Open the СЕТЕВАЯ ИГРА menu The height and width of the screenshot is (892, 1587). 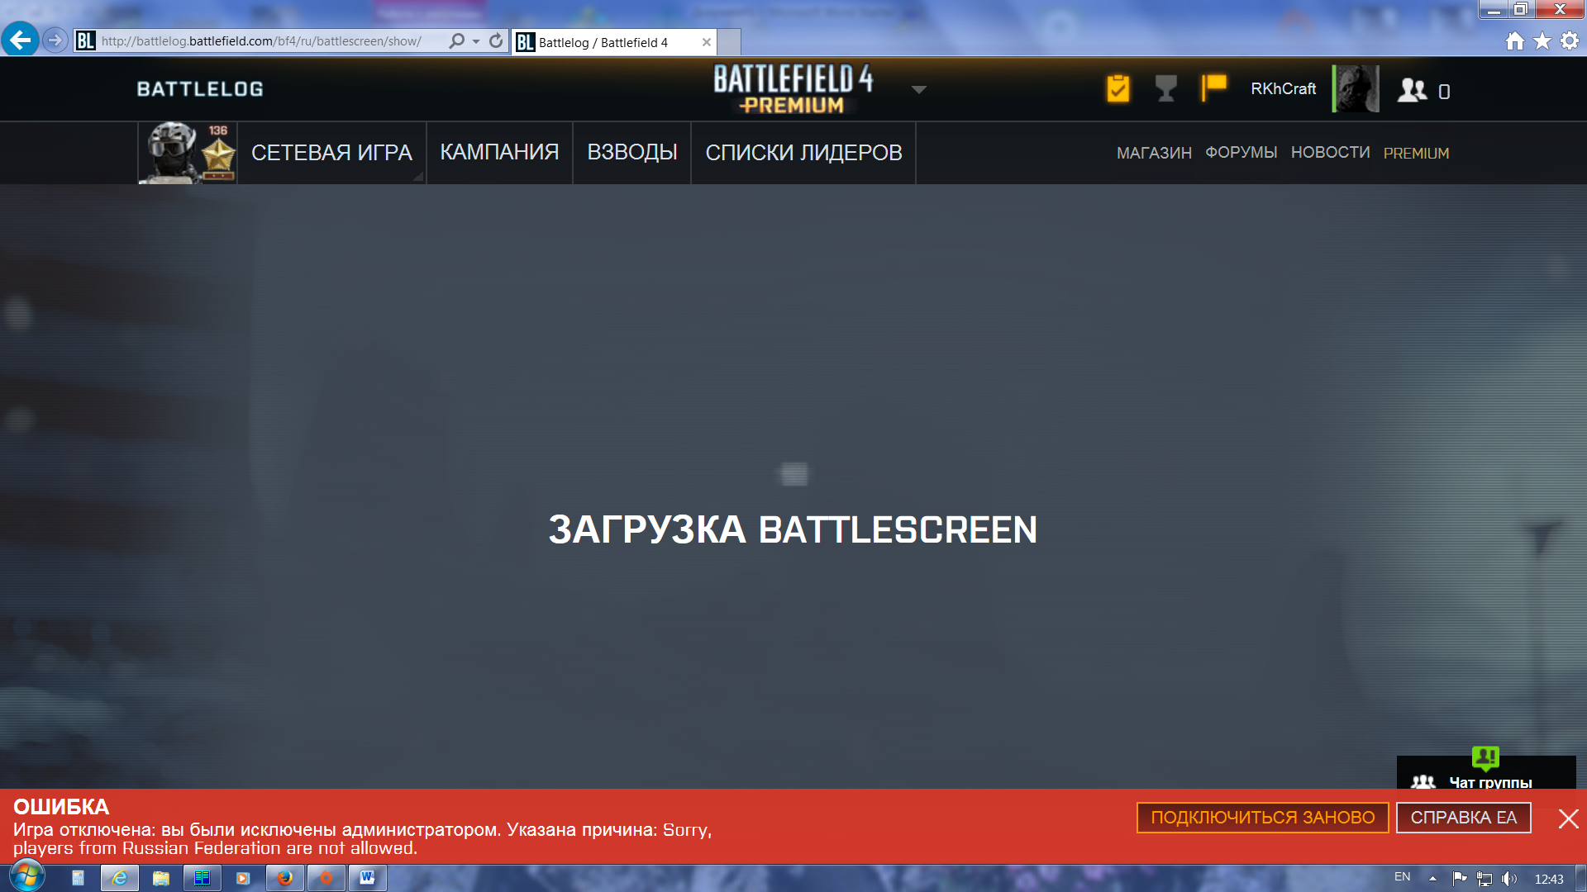click(x=331, y=153)
